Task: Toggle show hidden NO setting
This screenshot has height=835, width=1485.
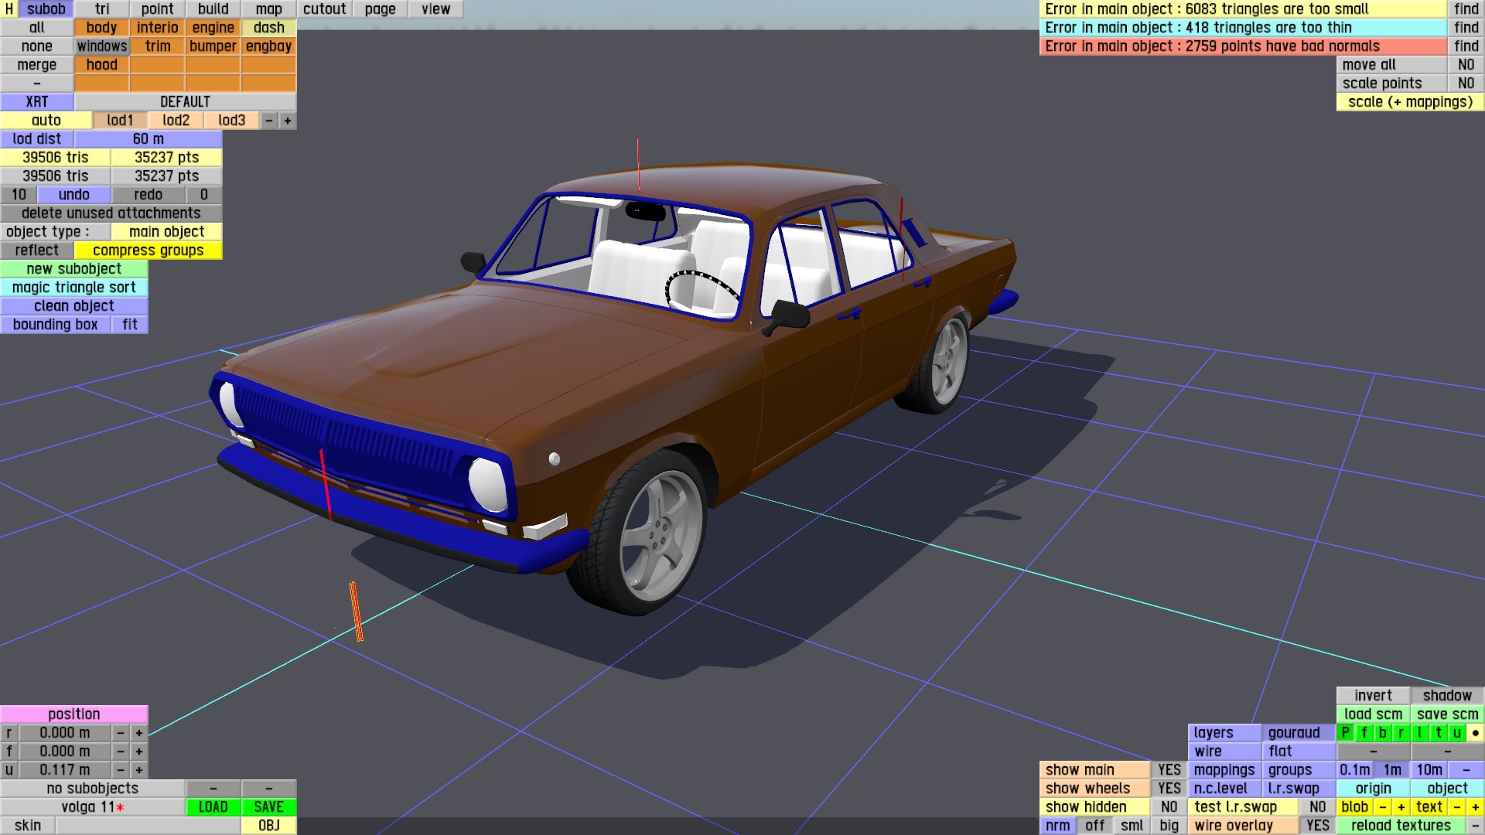Action: coord(1169,807)
